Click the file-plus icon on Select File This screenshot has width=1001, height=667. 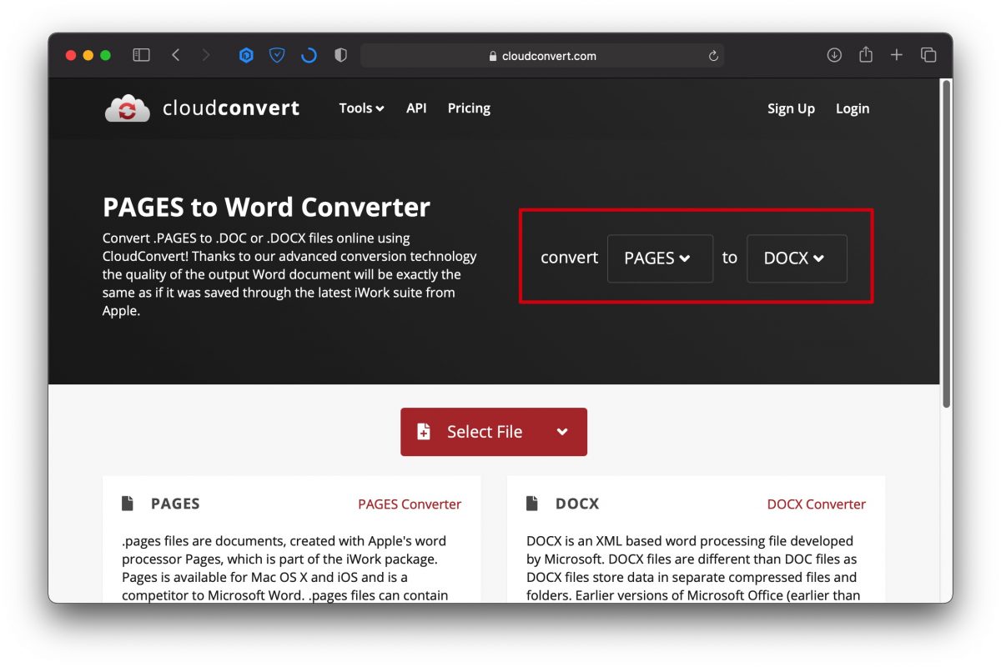coord(424,432)
